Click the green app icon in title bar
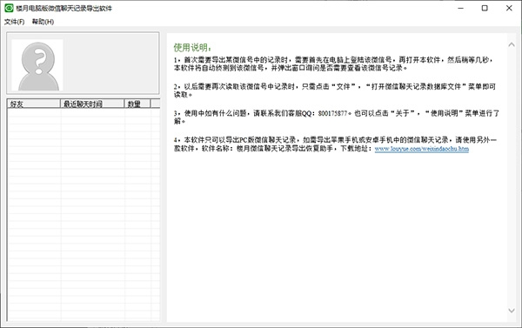 tap(9, 8)
